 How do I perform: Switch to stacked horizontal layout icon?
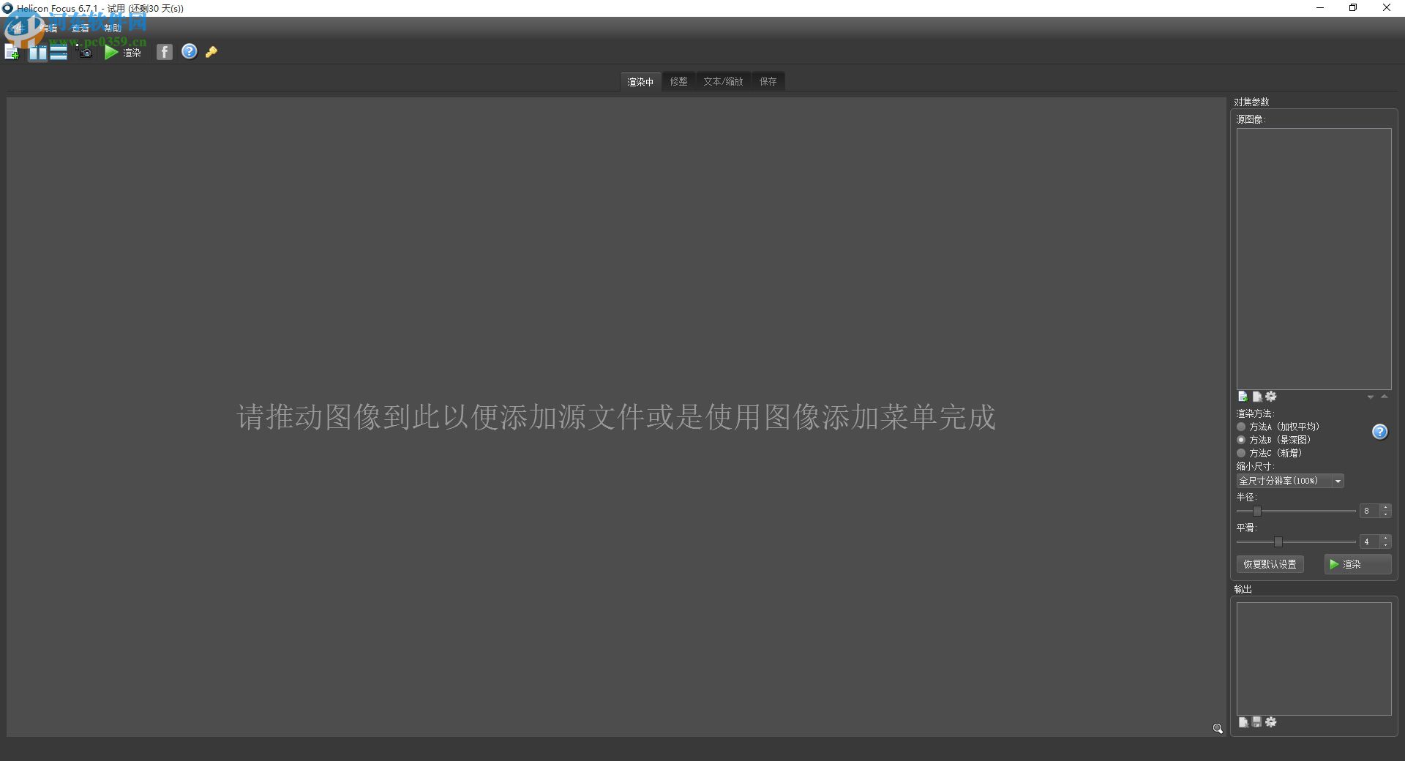[59, 53]
